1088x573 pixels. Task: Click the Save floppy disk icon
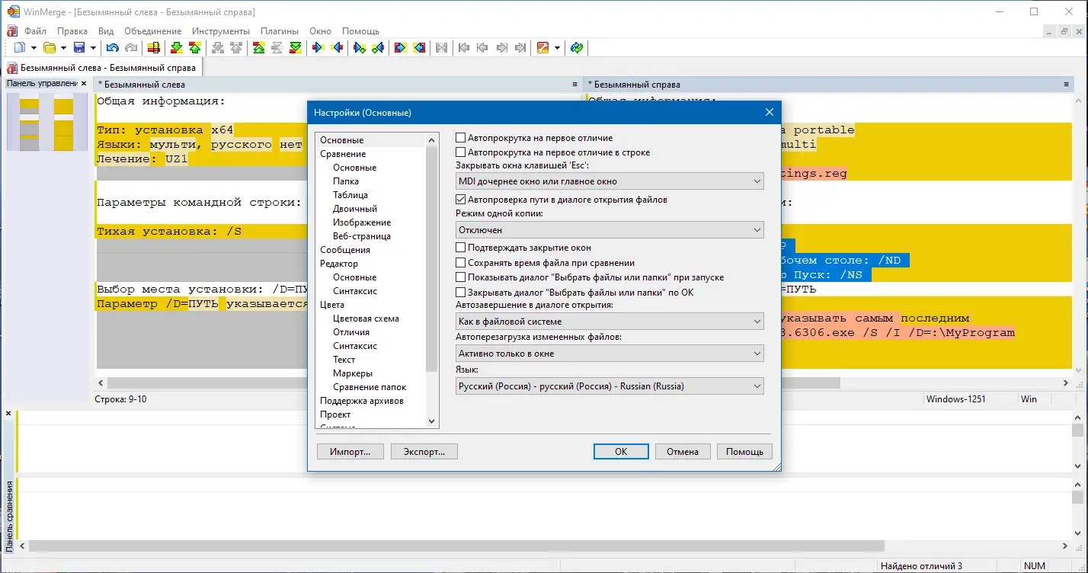point(79,48)
